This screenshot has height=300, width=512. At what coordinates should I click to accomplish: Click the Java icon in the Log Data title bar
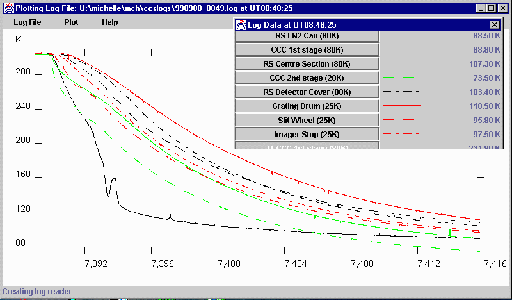pyautogui.click(x=241, y=25)
